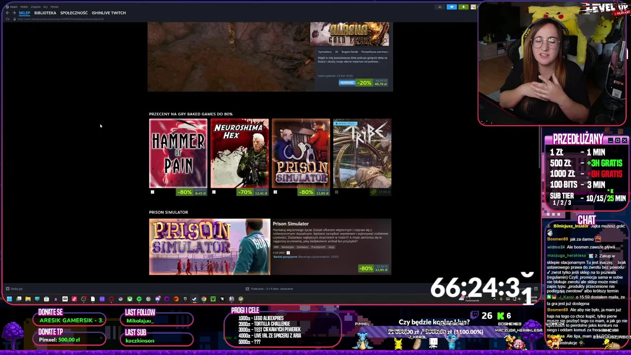Switch to the BIBLIOTEKA tab
This screenshot has height=355, width=631.
tap(45, 13)
